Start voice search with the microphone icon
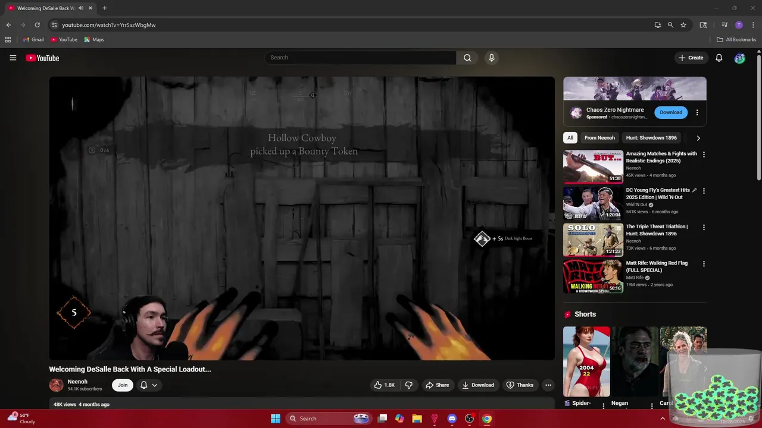The height and width of the screenshot is (428, 762). (491, 58)
